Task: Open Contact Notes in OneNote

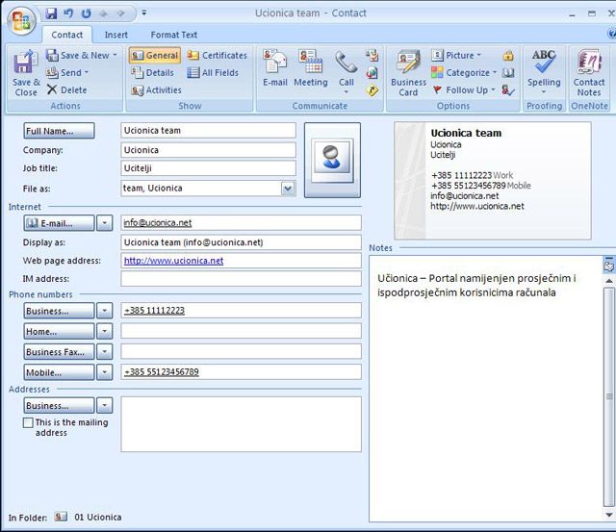Action: (589, 73)
